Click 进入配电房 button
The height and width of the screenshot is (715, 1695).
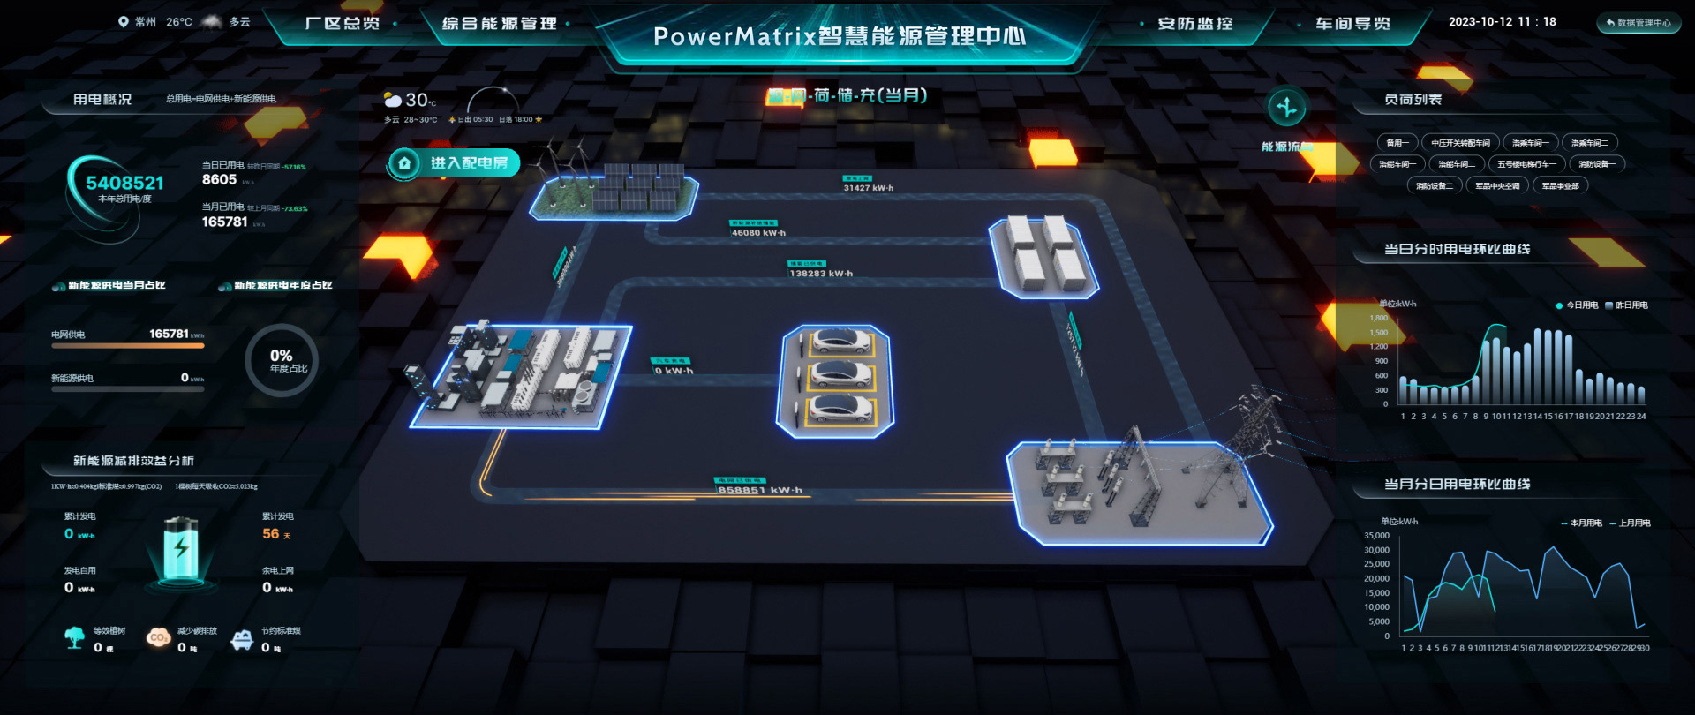455,163
